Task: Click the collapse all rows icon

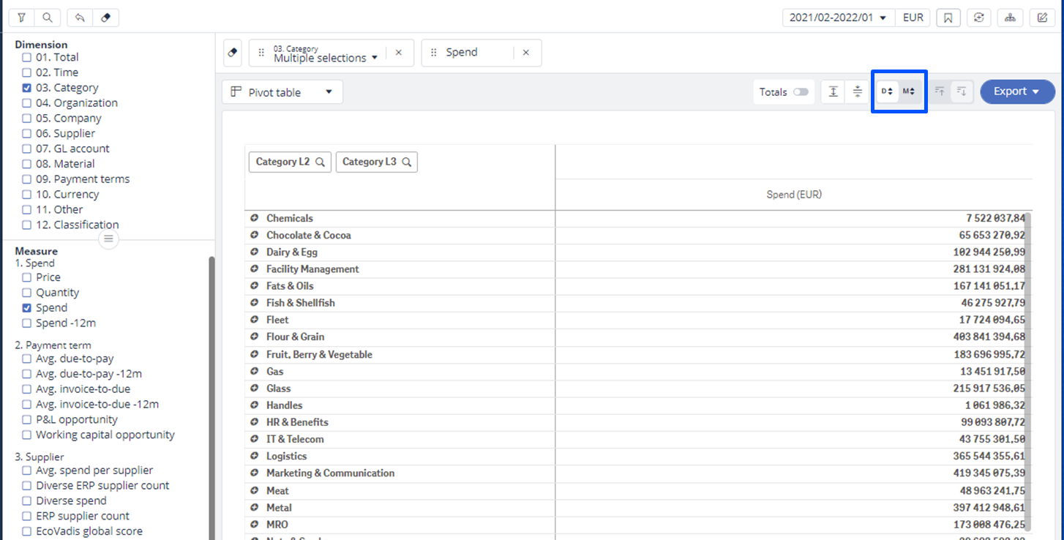Action: (858, 92)
